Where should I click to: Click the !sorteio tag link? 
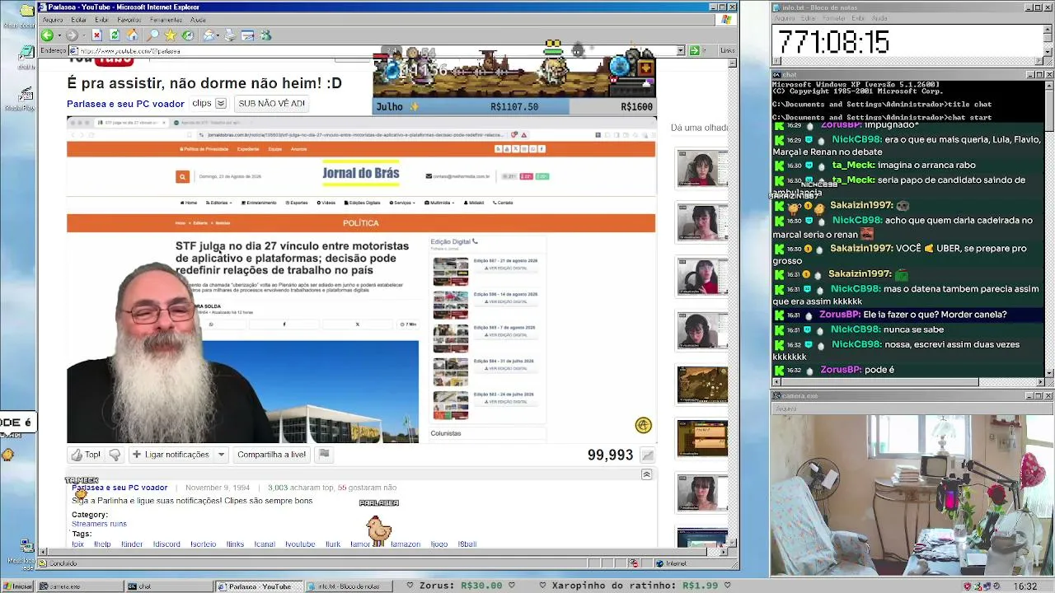[204, 544]
